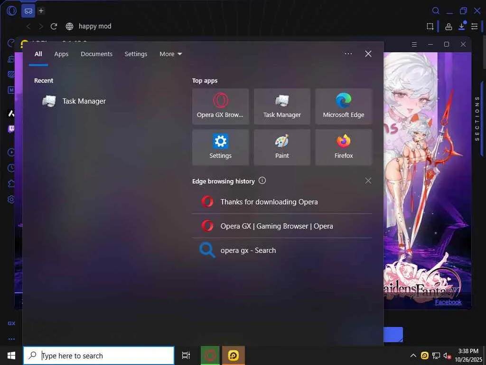Open History clock in Opera GX sidebar
Image resolution: width=486 pixels, height=365 pixels.
click(x=11, y=168)
